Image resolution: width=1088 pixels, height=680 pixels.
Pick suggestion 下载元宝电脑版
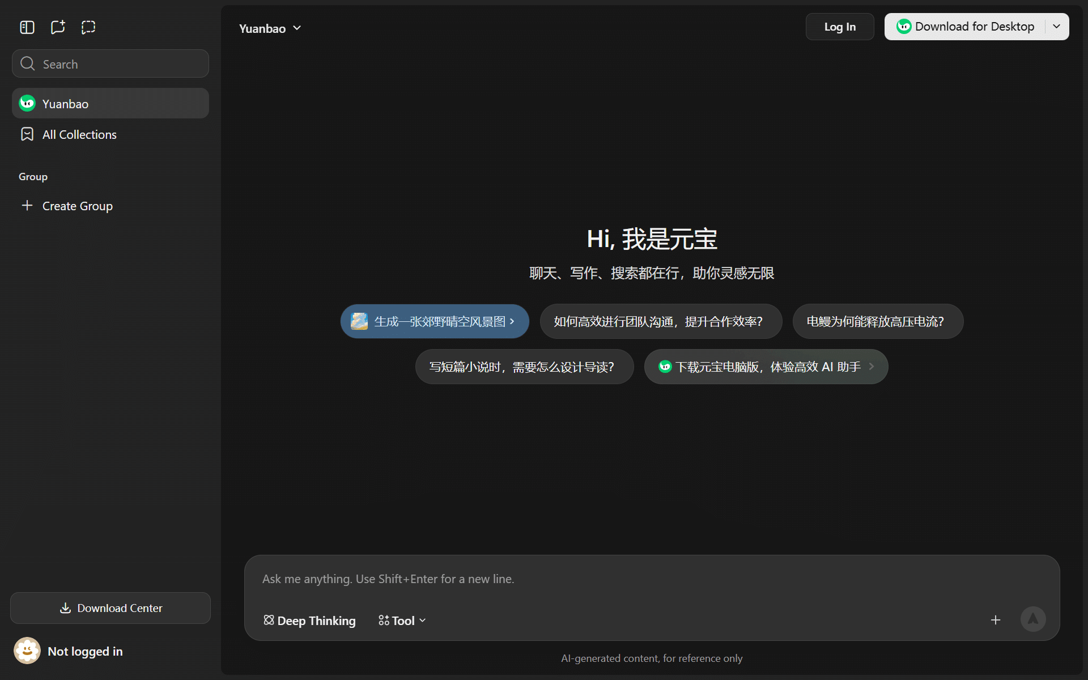point(766,367)
